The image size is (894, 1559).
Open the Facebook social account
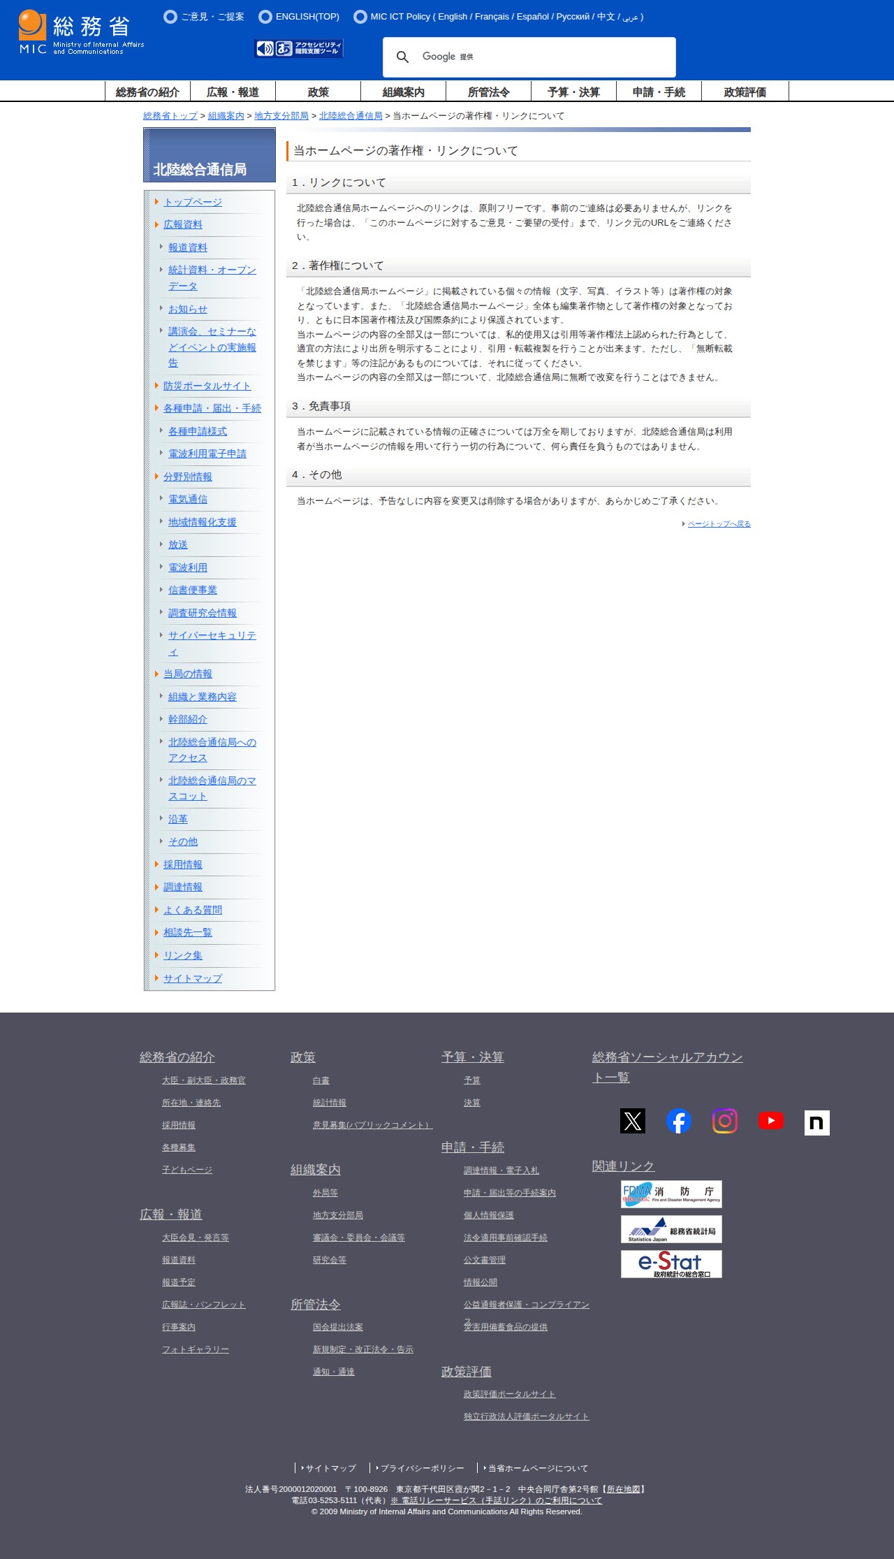pos(679,1121)
